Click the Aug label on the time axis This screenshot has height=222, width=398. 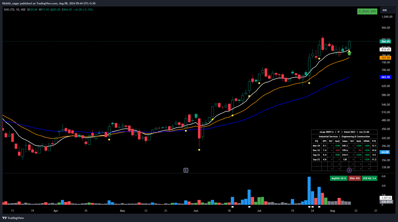[x=333, y=211]
